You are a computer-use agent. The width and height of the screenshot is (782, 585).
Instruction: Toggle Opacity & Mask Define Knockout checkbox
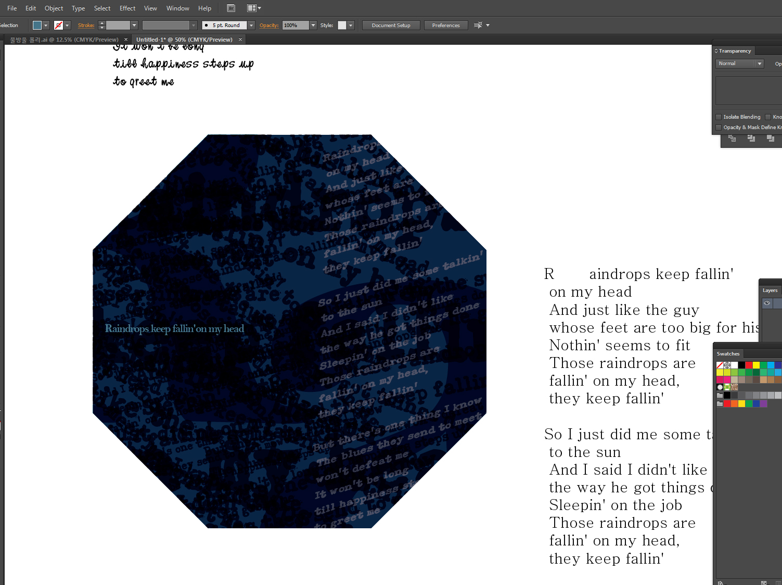(x=719, y=128)
